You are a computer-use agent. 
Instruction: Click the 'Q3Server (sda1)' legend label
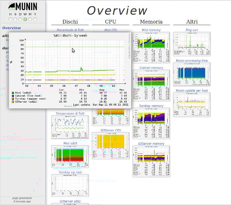pyautogui.click(x=26, y=101)
